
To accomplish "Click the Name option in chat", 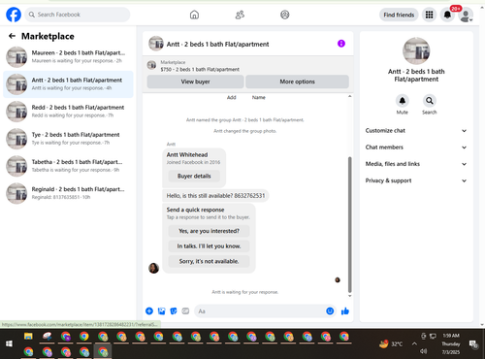I will point(259,97).
